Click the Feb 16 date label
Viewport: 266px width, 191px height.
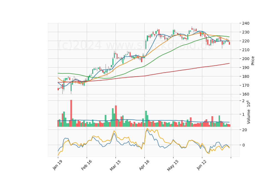pos(86,165)
